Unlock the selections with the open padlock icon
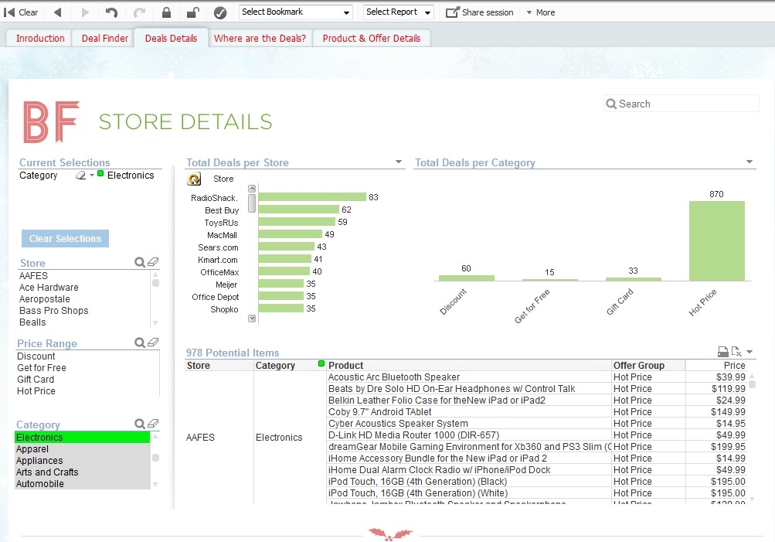This screenshot has width=775, height=542. coord(193,12)
